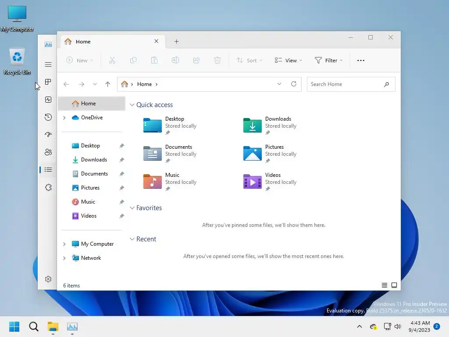Select Documents in navigation pane
Image resolution: width=449 pixels, height=337 pixels.
pos(92,174)
